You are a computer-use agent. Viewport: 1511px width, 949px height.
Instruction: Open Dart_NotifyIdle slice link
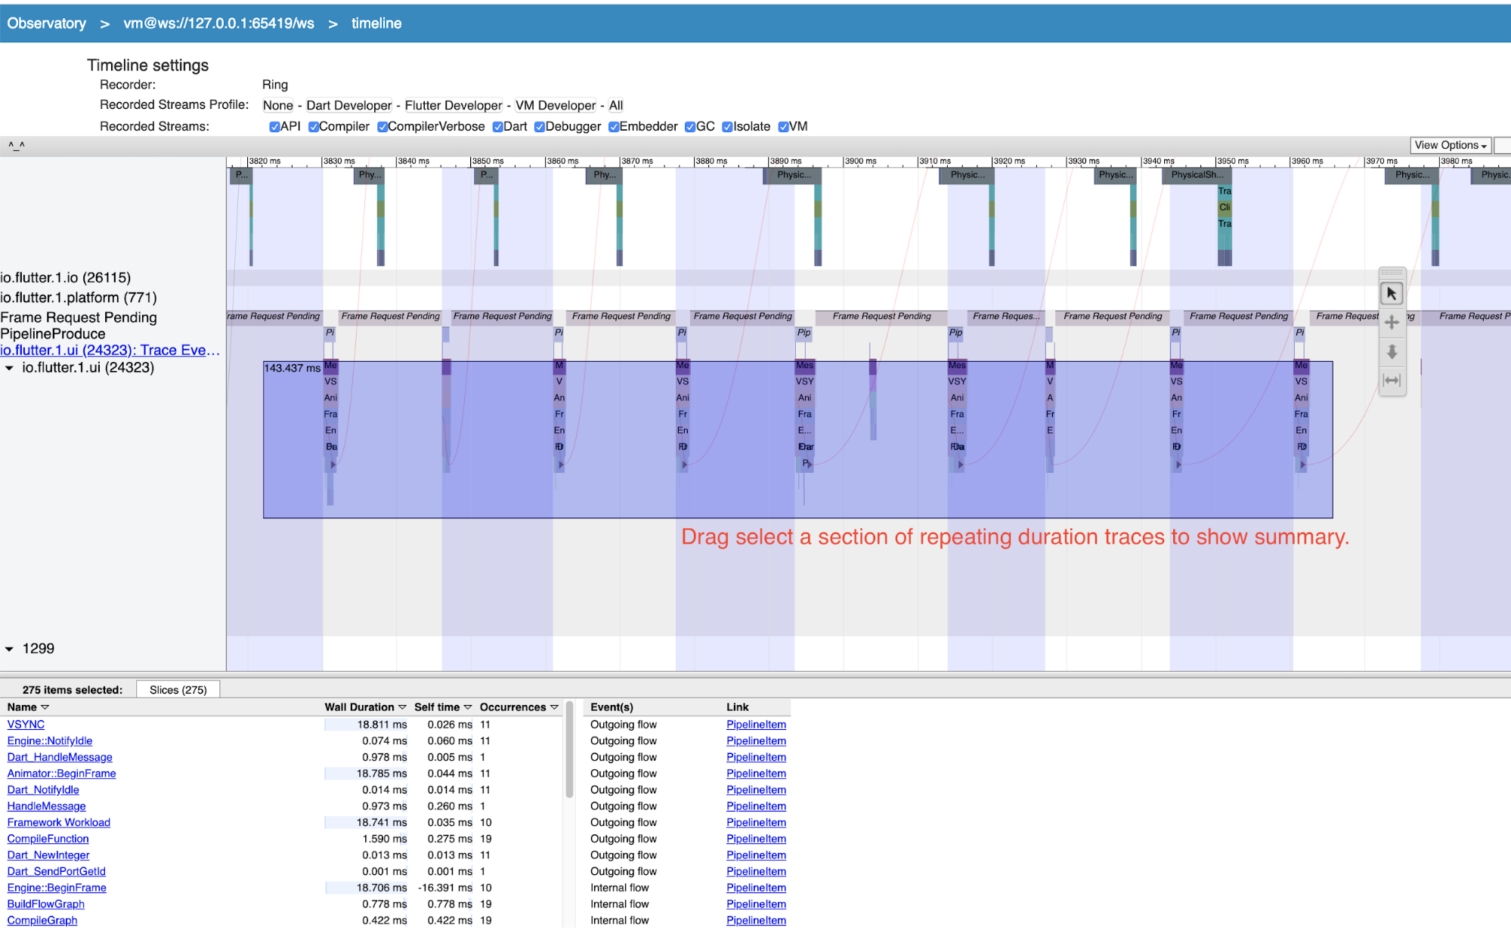(43, 790)
